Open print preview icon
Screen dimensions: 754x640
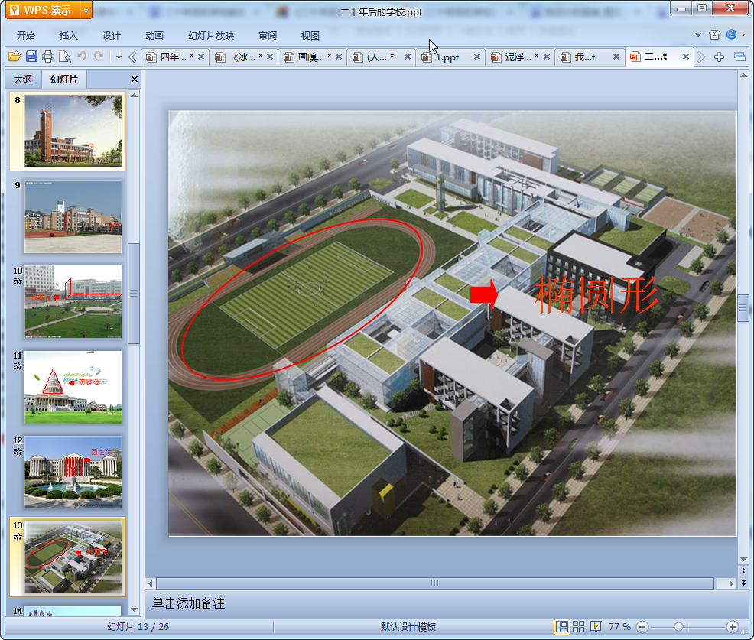click(x=65, y=57)
